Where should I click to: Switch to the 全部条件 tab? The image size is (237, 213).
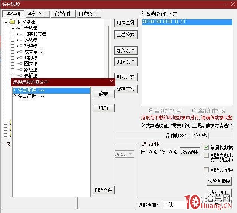[38, 14]
